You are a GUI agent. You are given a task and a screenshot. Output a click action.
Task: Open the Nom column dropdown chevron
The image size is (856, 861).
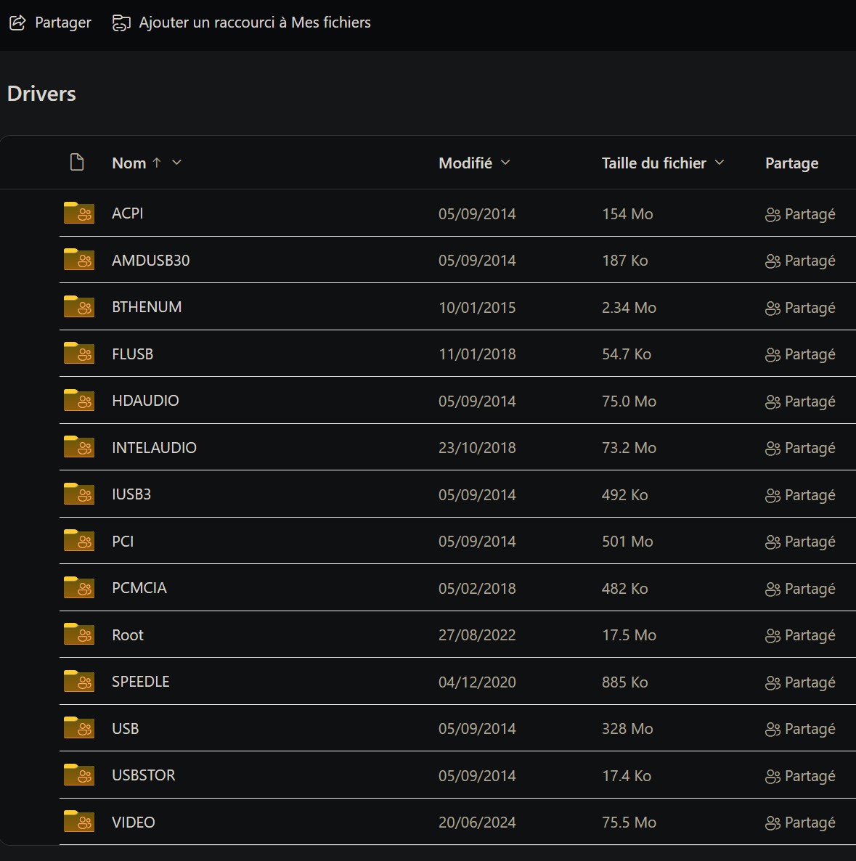[176, 163]
